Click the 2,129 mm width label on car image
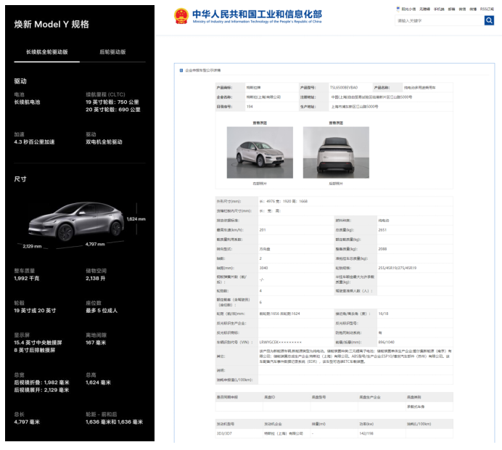The height and width of the screenshot is (450, 502). [x=32, y=246]
